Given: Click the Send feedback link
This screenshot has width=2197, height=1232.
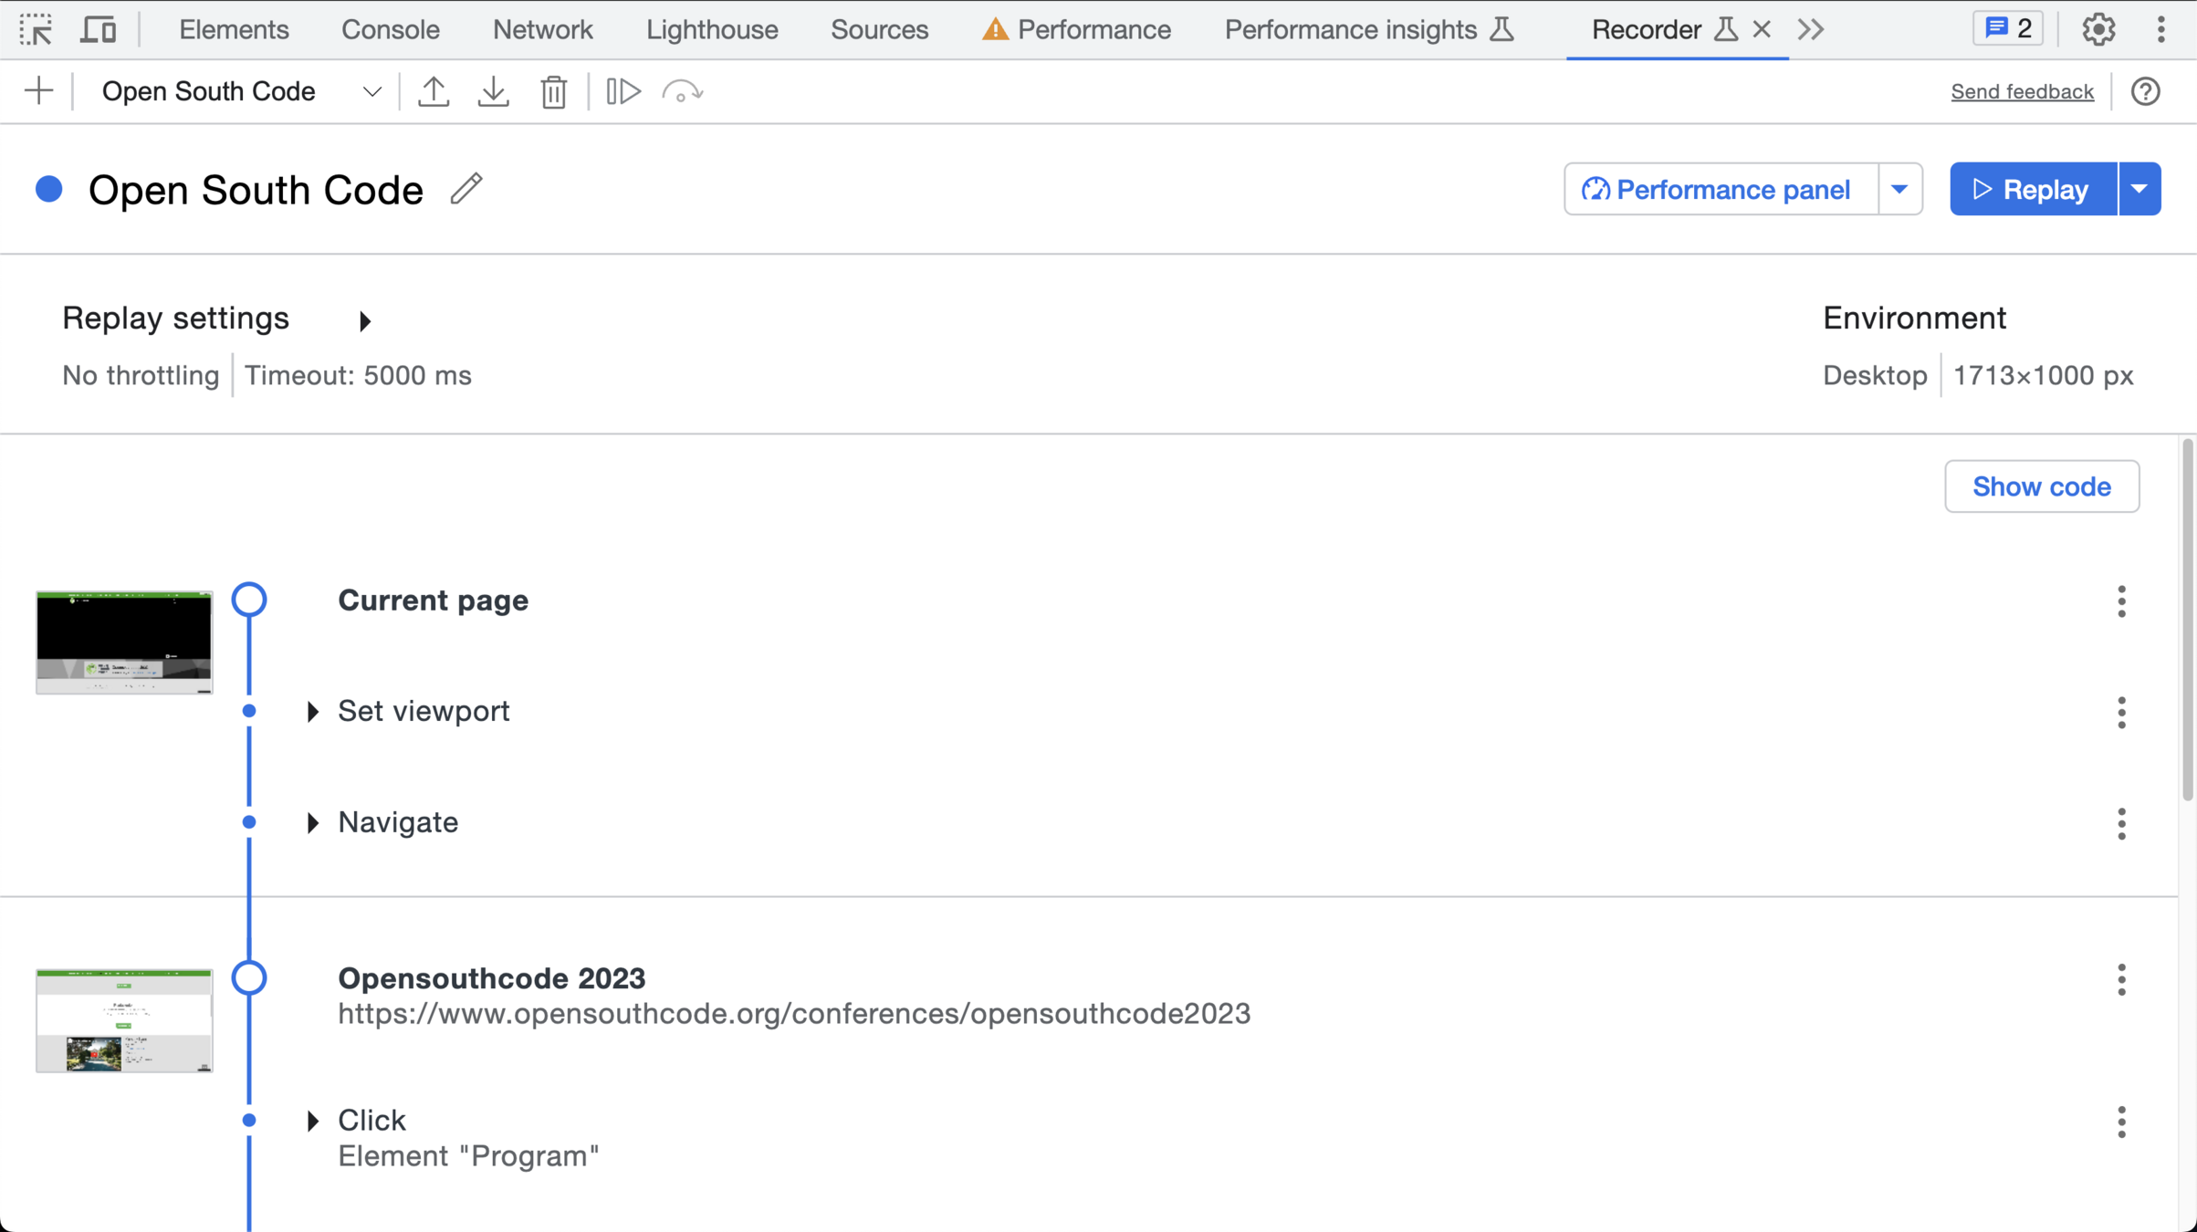Looking at the screenshot, I should pos(2022,91).
